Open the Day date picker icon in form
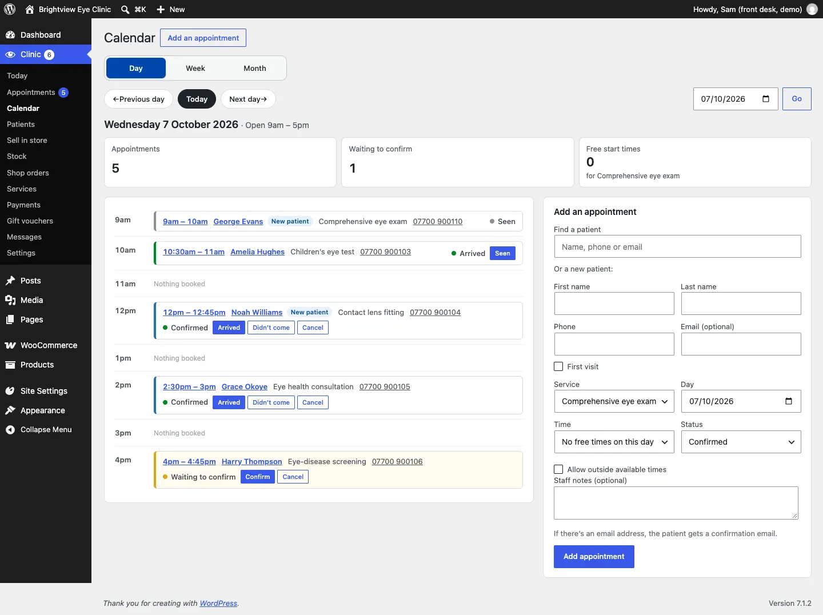823x615 pixels. [789, 401]
